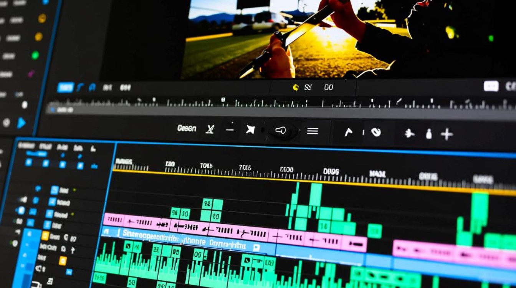The height and width of the screenshot is (288, 516).
Task: Click the "Ceson" label in the toolbar
Action: (x=187, y=128)
